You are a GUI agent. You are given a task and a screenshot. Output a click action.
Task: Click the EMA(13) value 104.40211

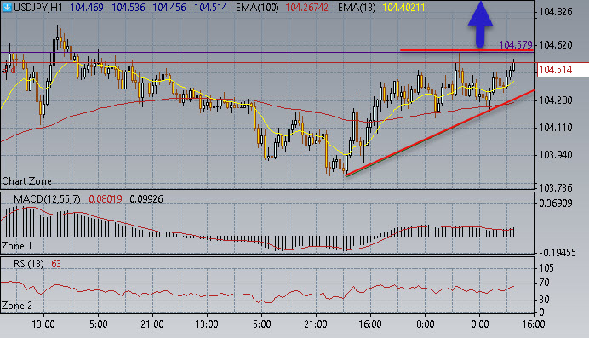(x=403, y=8)
